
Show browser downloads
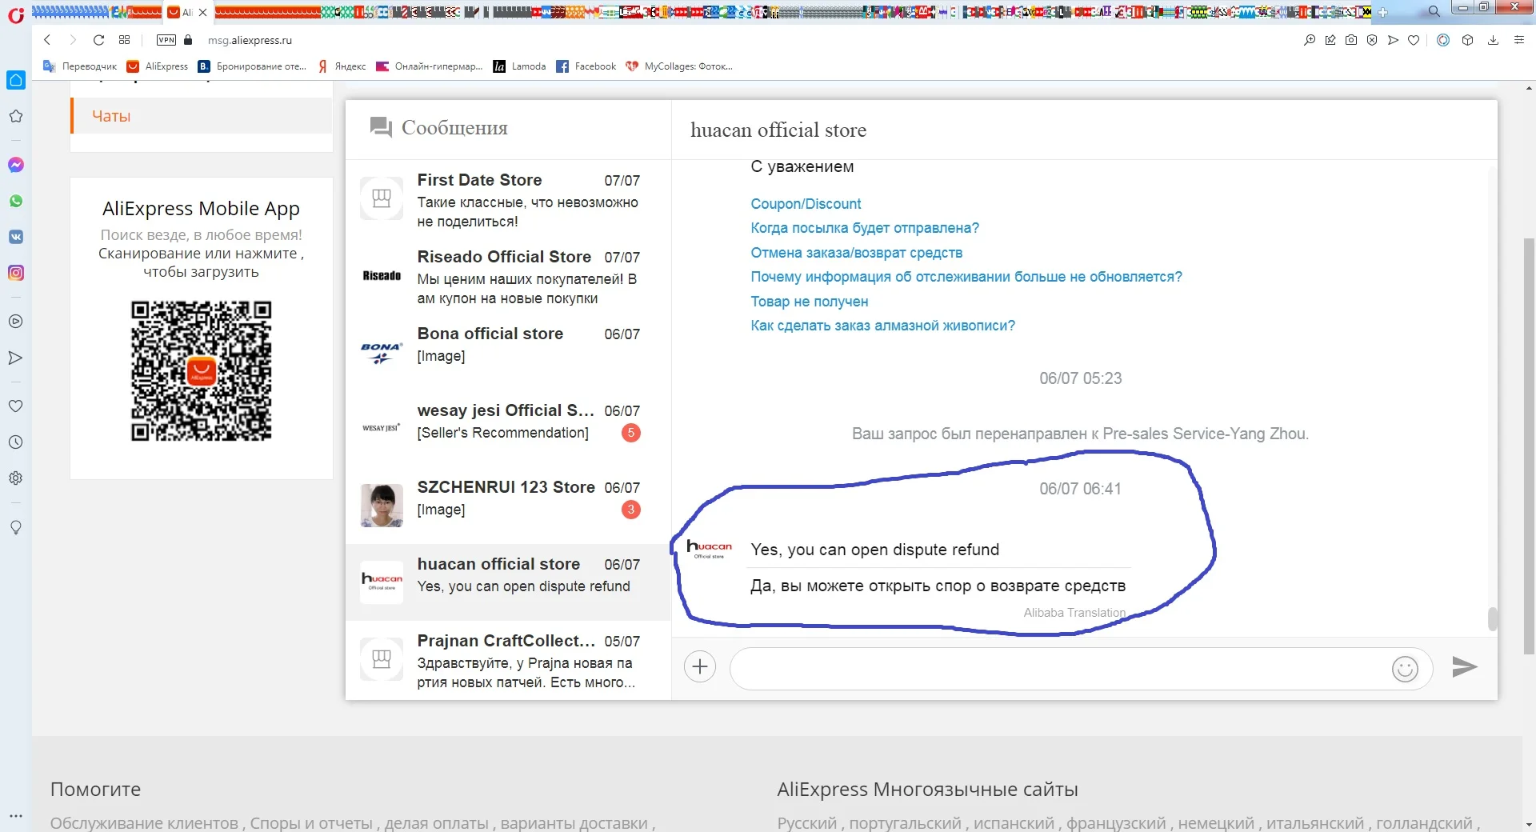(x=1493, y=40)
